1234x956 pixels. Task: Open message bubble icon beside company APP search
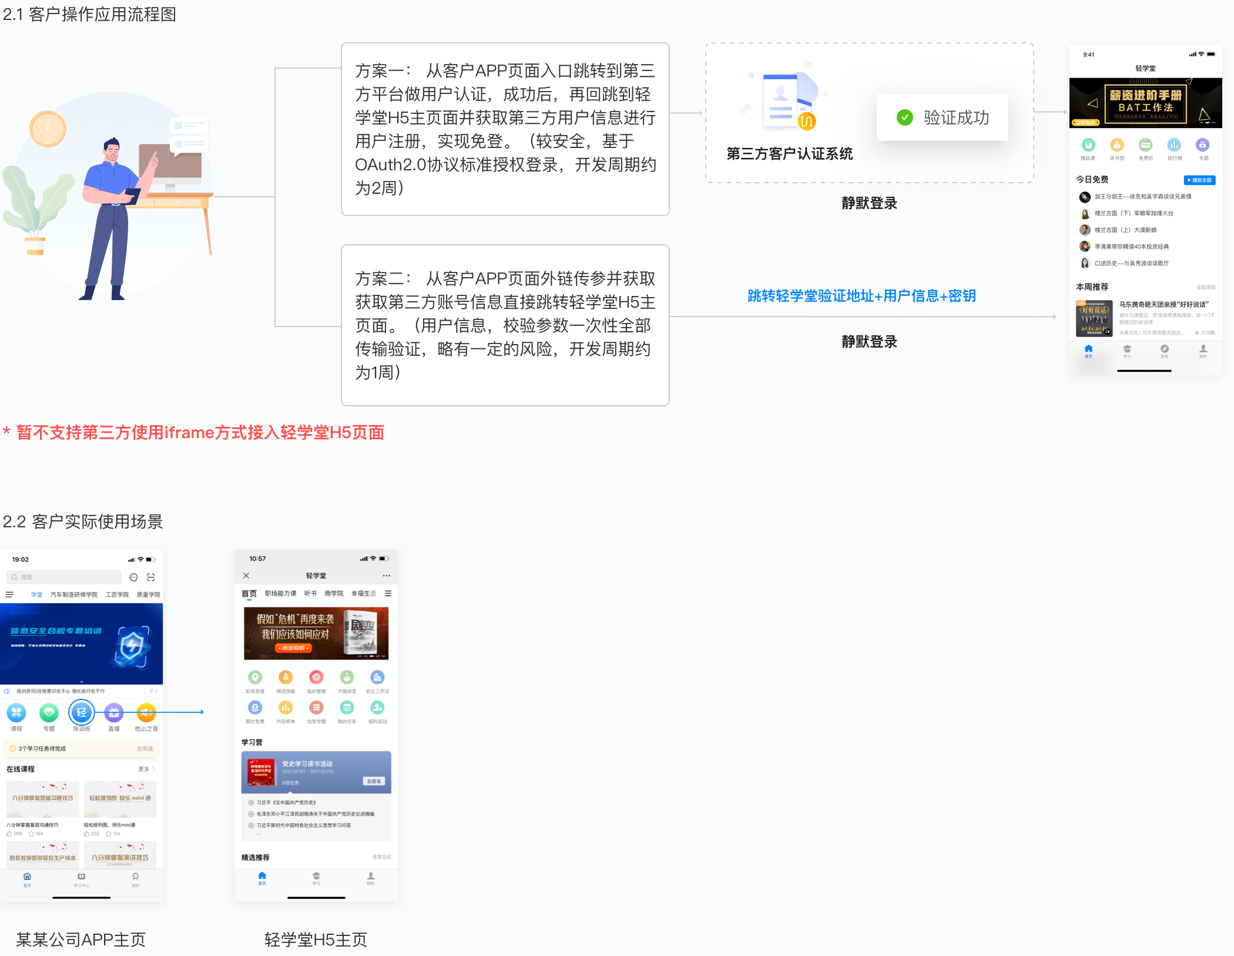coord(133,577)
